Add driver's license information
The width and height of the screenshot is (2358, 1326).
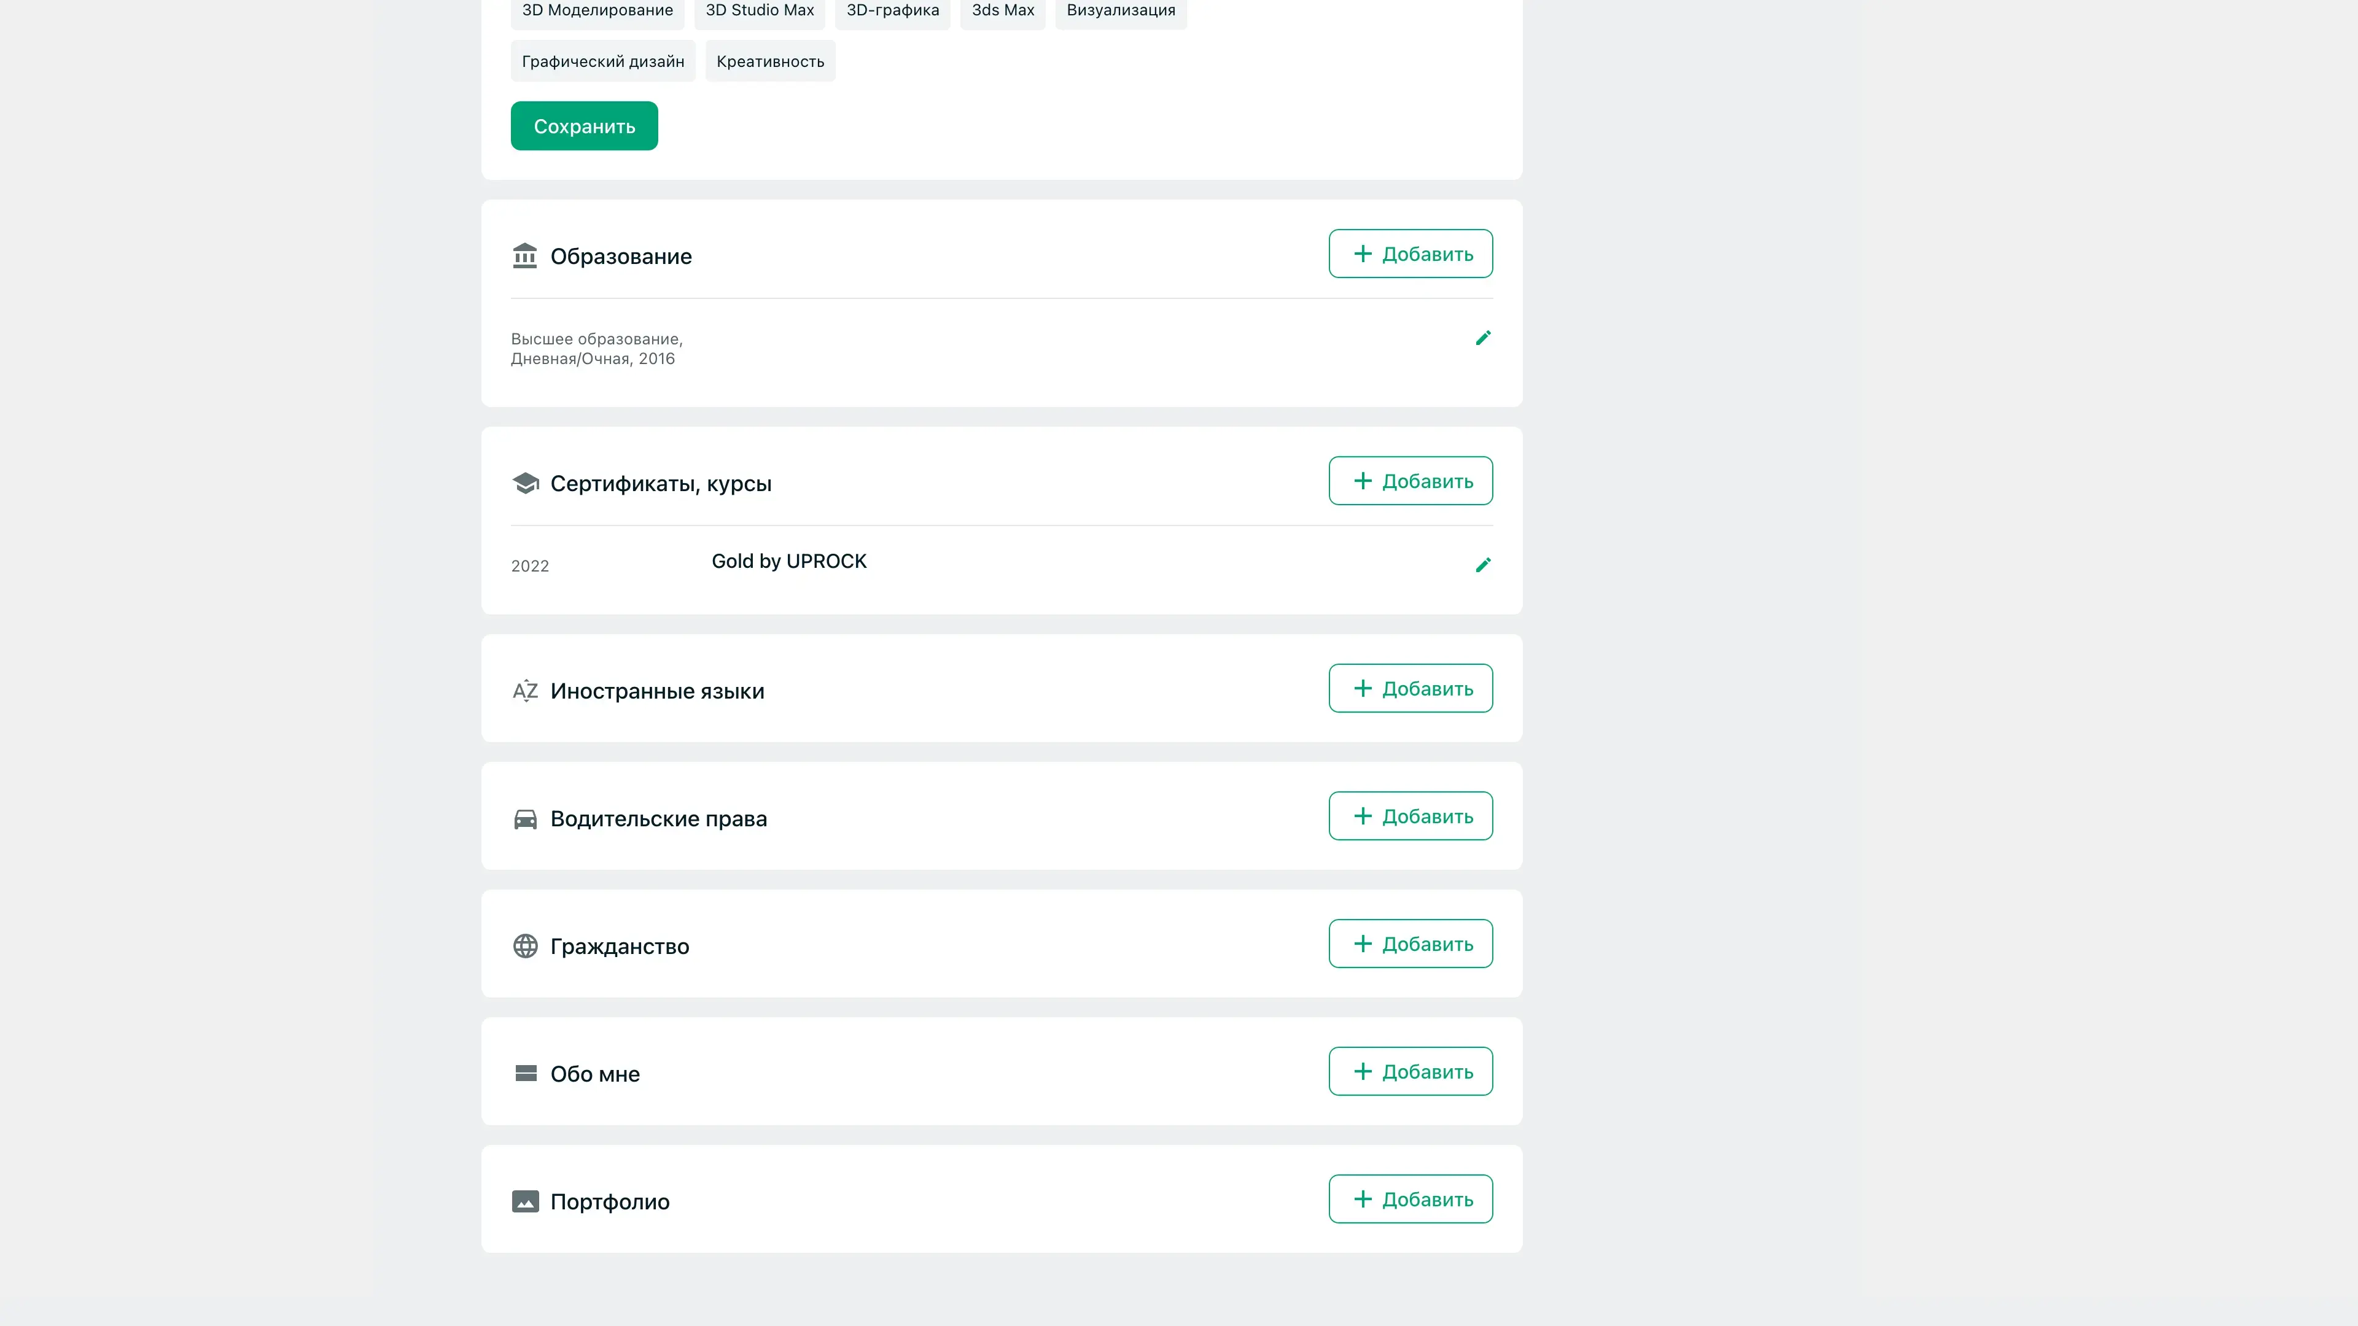click(1410, 816)
